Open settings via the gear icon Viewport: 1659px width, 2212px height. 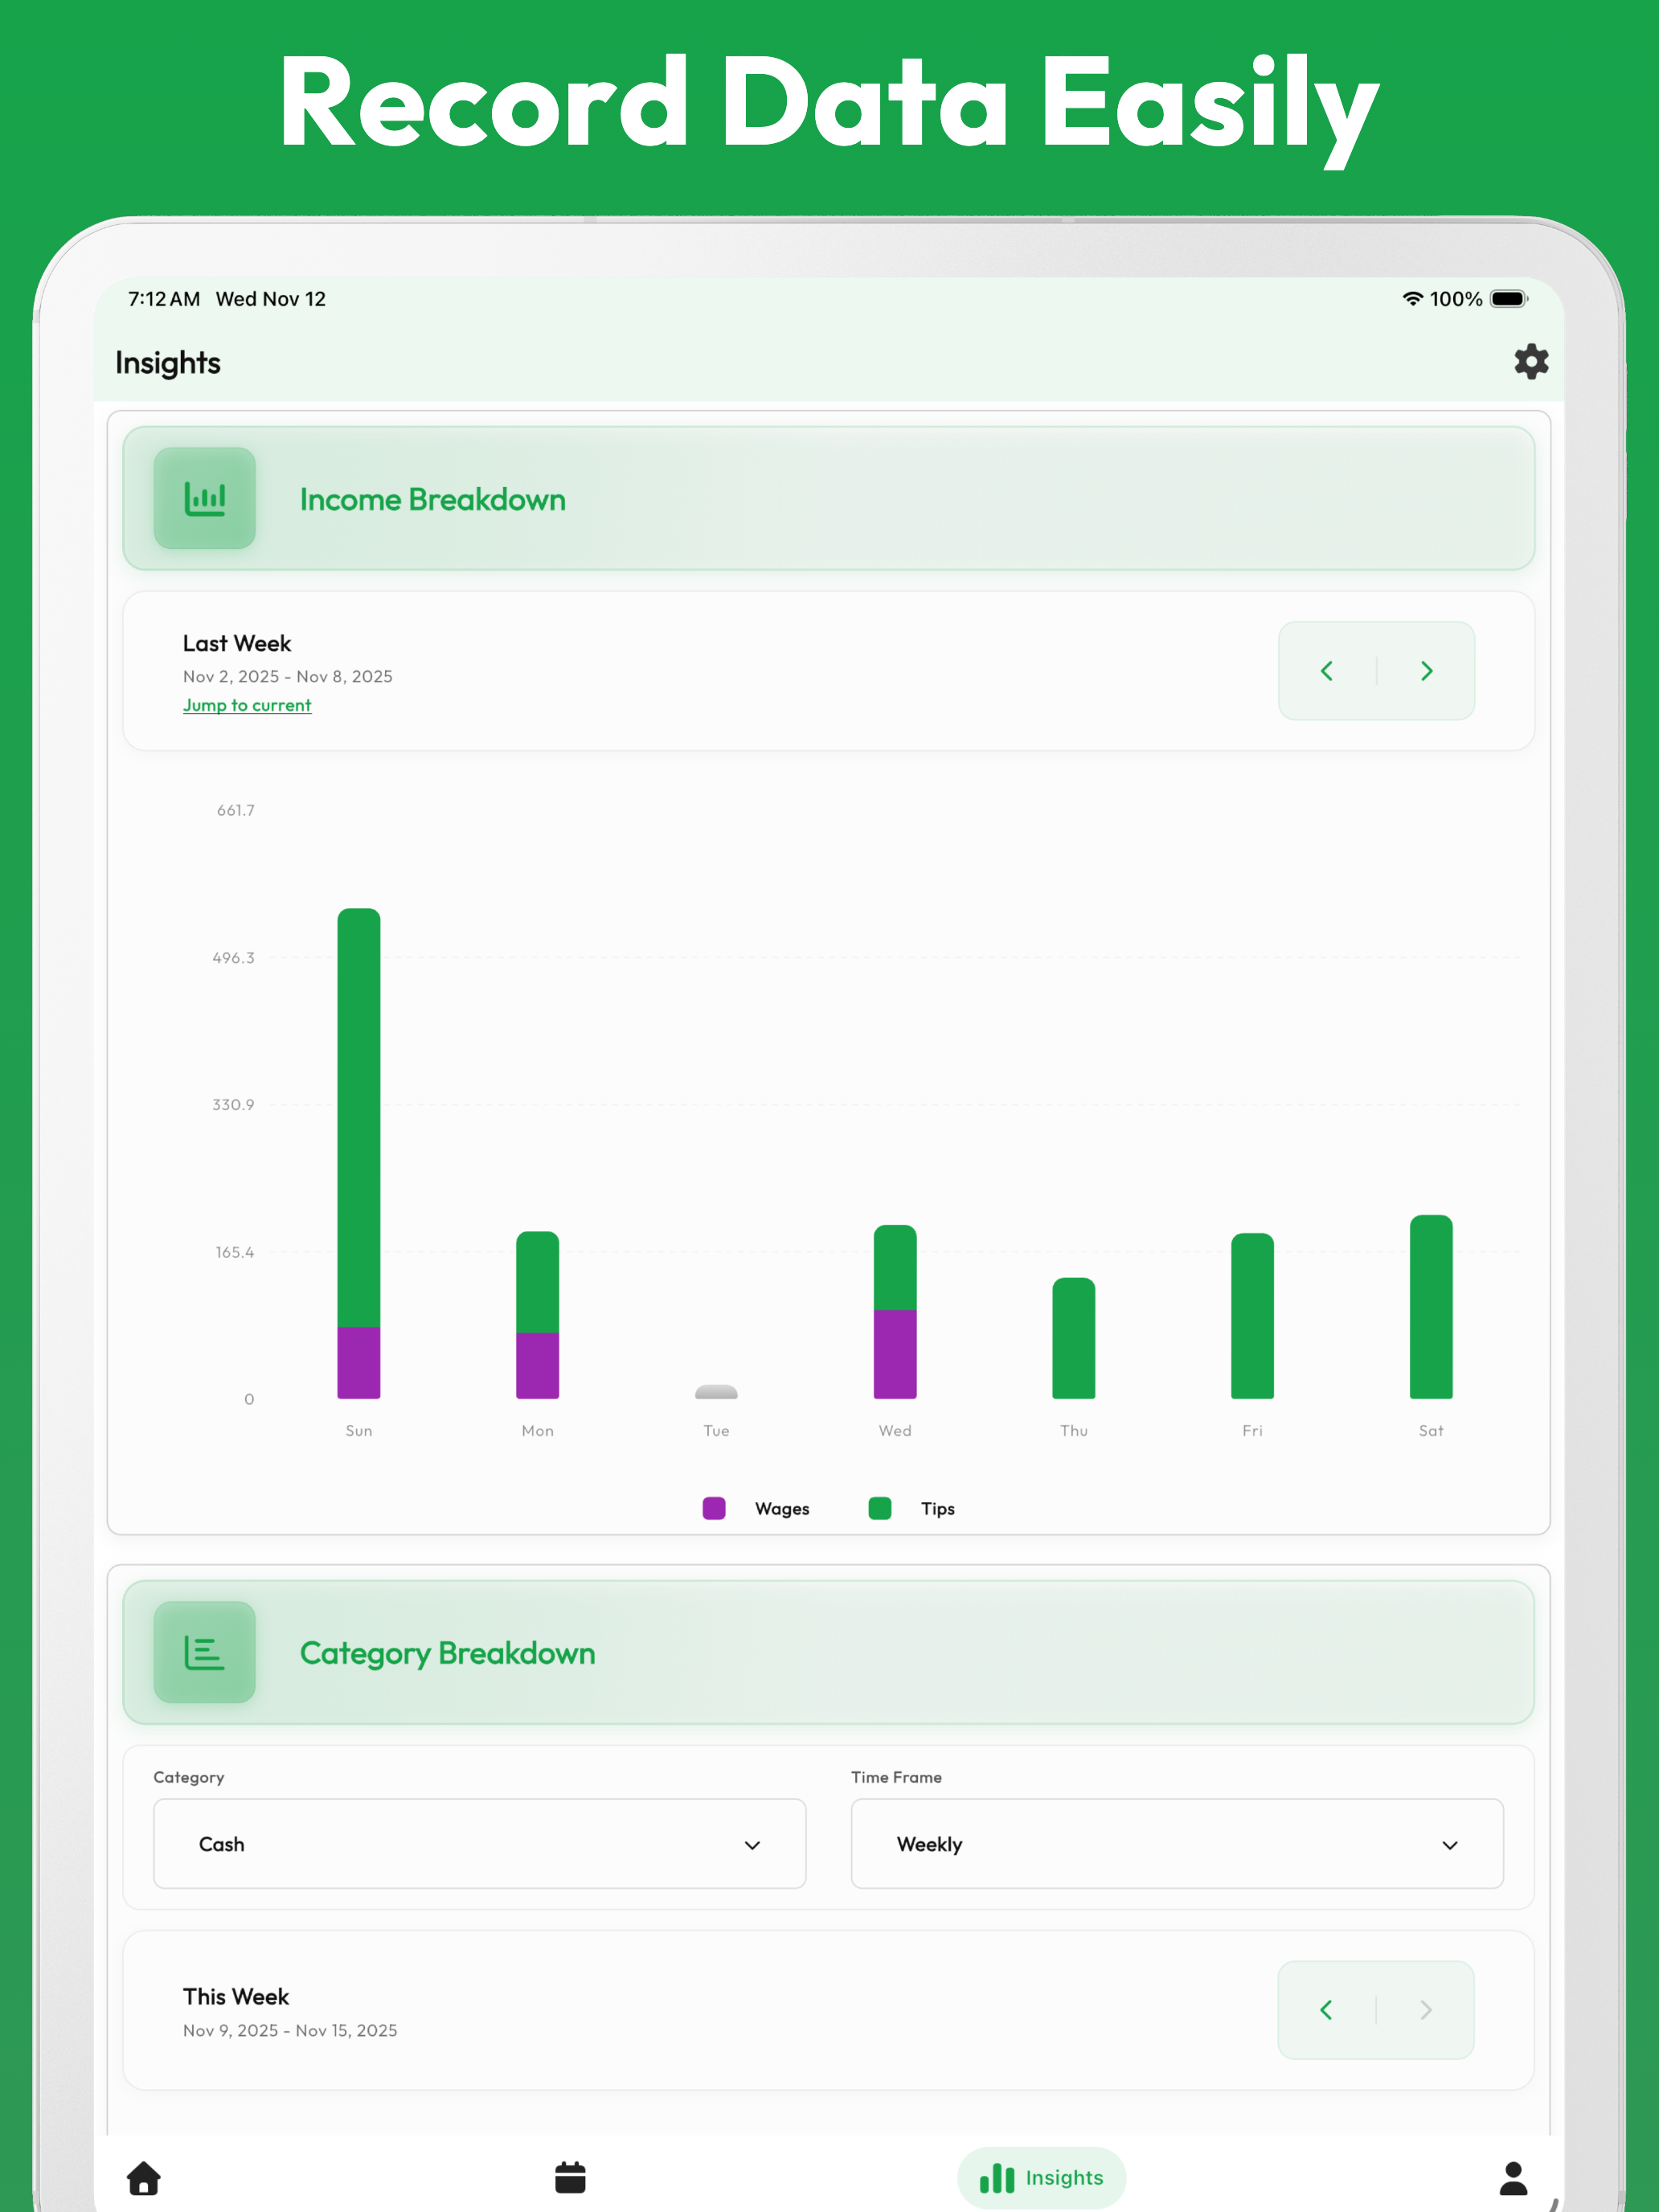coord(1530,362)
